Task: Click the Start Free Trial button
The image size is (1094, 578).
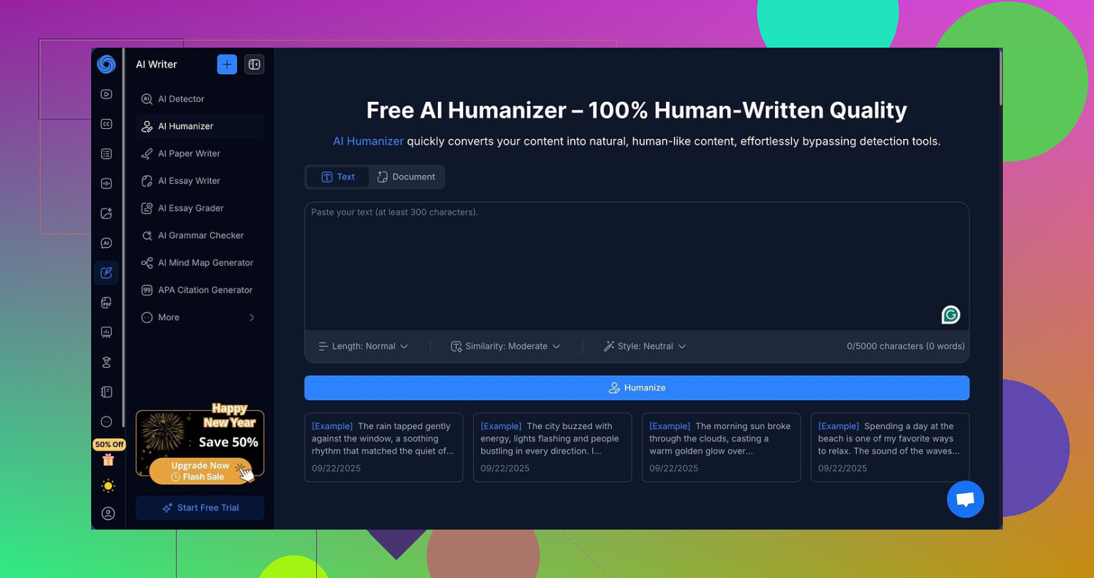Action: click(200, 508)
